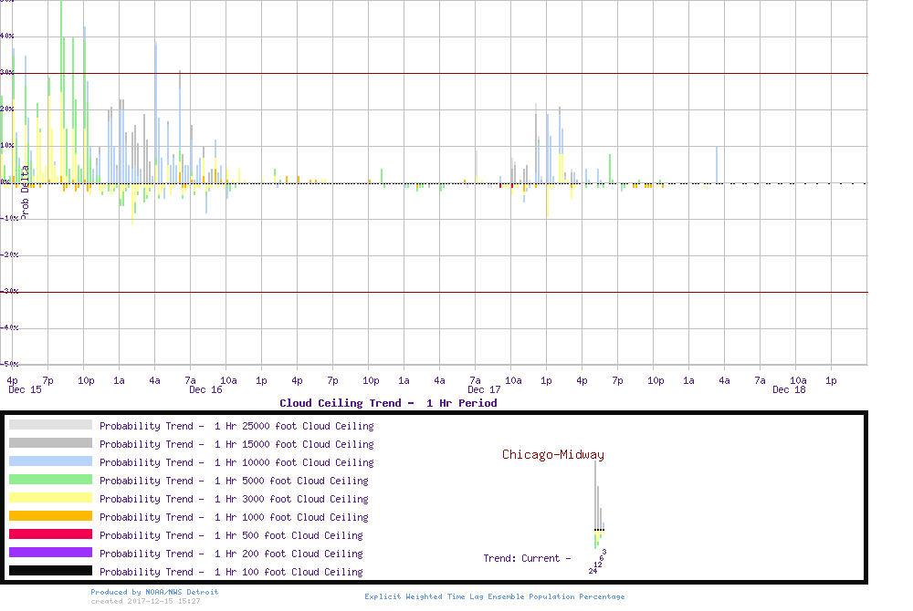Select the blue 10000 foot ceiling swatch
This screenshot has height=611, width=913.
click(x=50, y=461)
